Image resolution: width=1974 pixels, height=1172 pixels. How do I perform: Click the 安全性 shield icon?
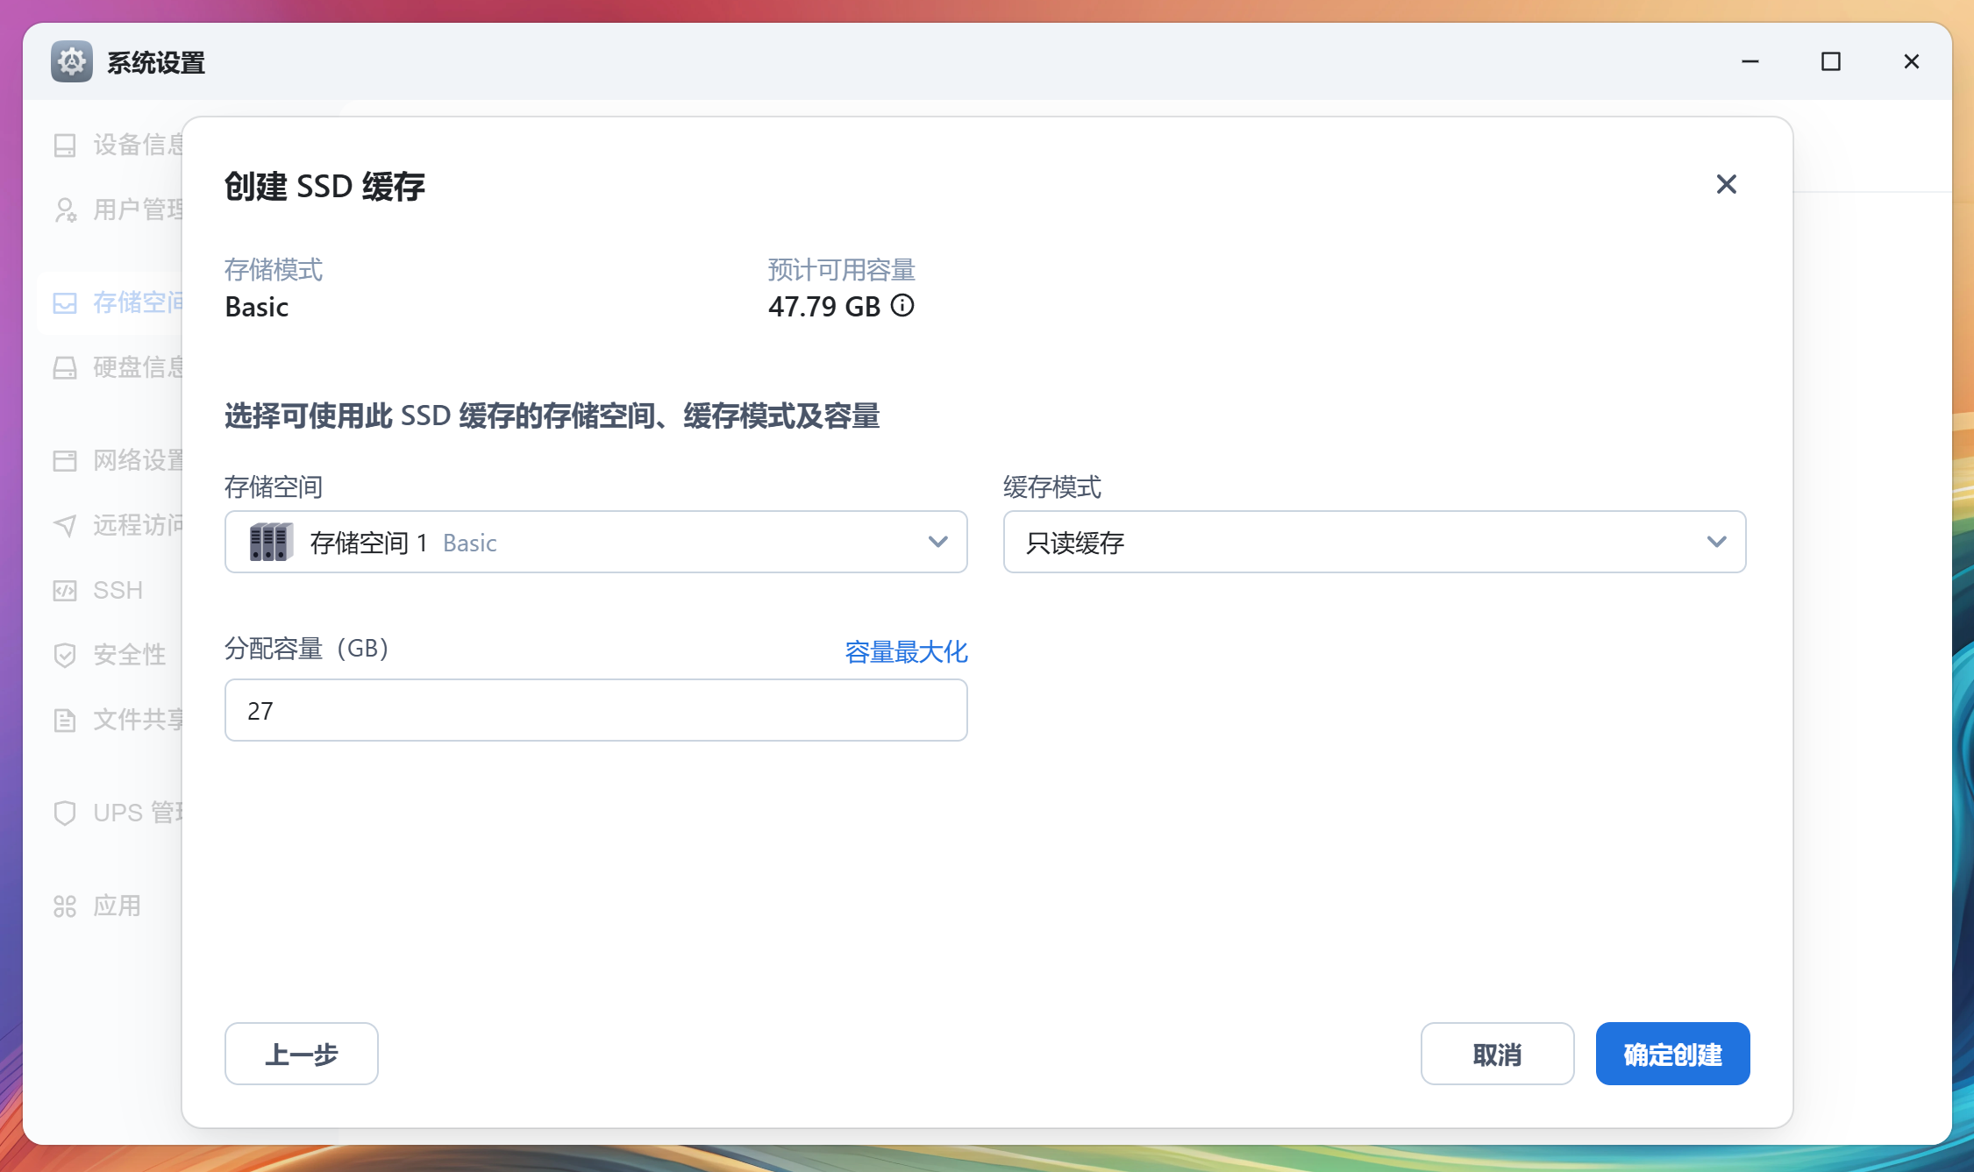click(66, 655)
